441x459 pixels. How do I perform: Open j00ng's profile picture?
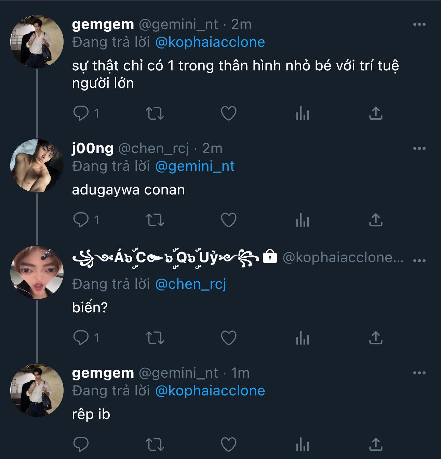coord(37,166)
